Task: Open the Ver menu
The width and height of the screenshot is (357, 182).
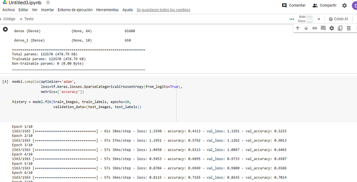Action: 34,10
